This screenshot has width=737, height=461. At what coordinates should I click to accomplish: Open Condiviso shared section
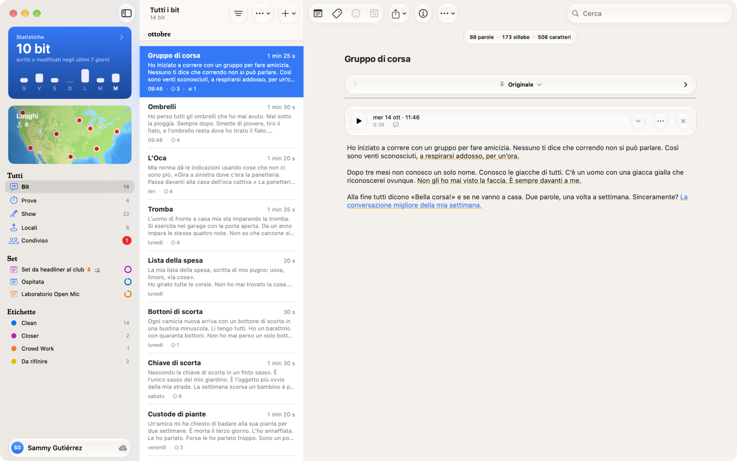(70, 241)
